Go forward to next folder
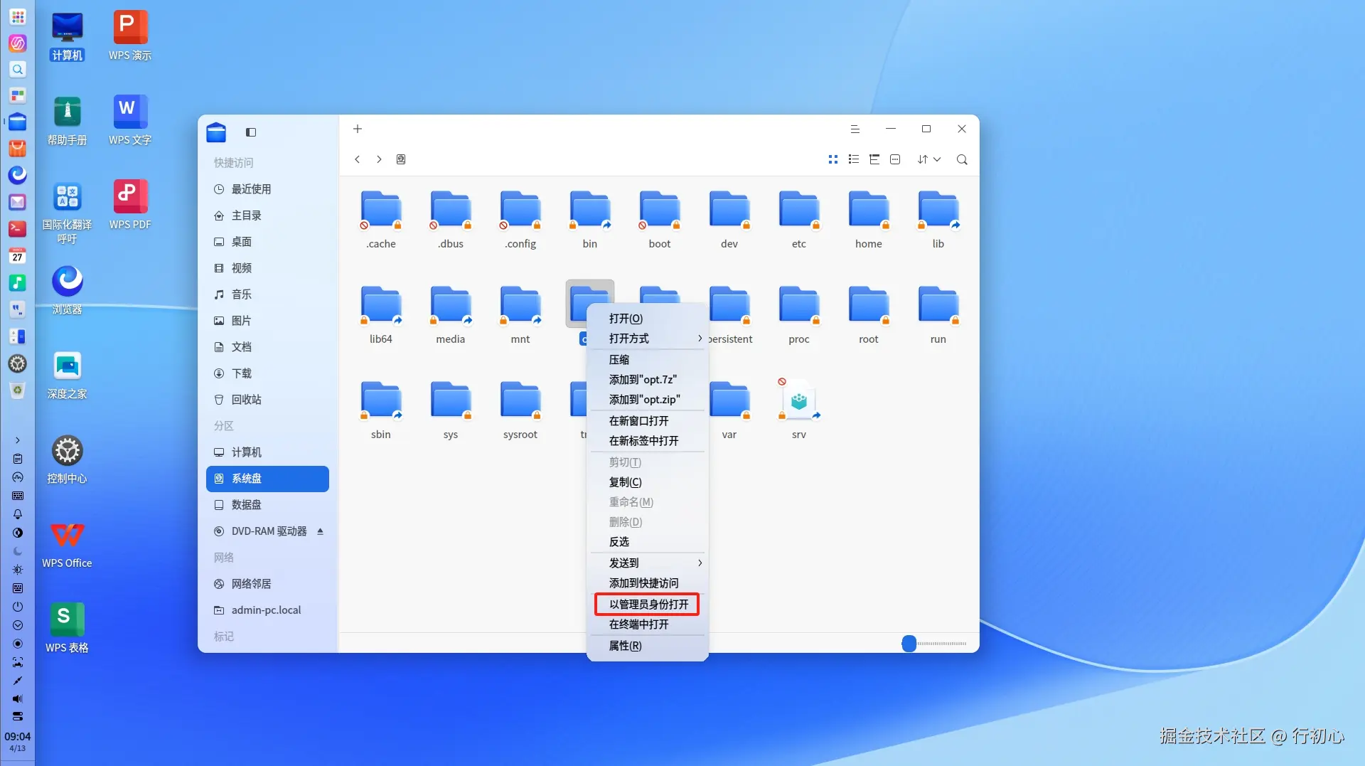The image size is (1365, 766). click(x=379, y=159)
